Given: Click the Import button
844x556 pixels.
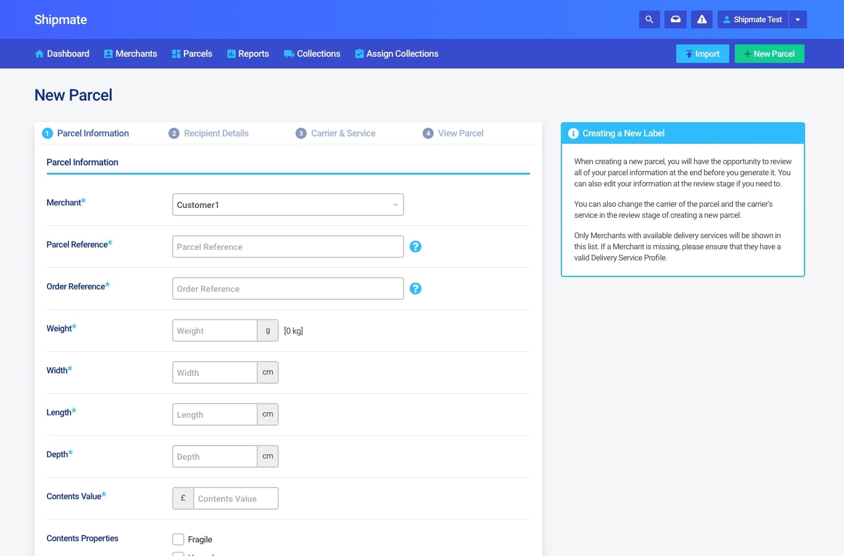Looking at the screenshot, I should click(x=703, y=54).
